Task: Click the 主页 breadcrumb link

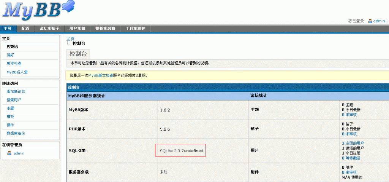Action: pyautogui.click(x=70, y=39)
